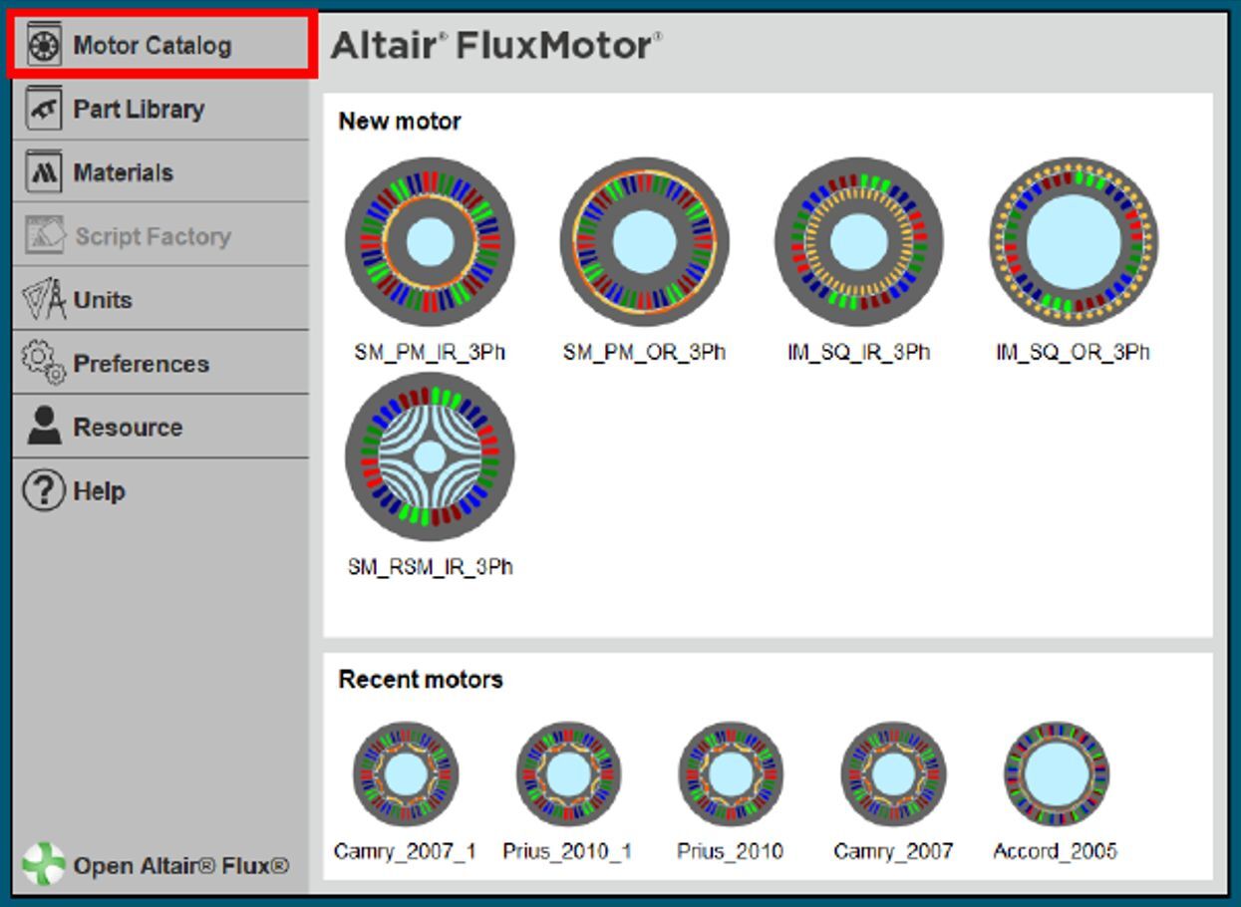Open the Units settings
The height and width of the screenshot is (907, 1241).
coord(160,299)
